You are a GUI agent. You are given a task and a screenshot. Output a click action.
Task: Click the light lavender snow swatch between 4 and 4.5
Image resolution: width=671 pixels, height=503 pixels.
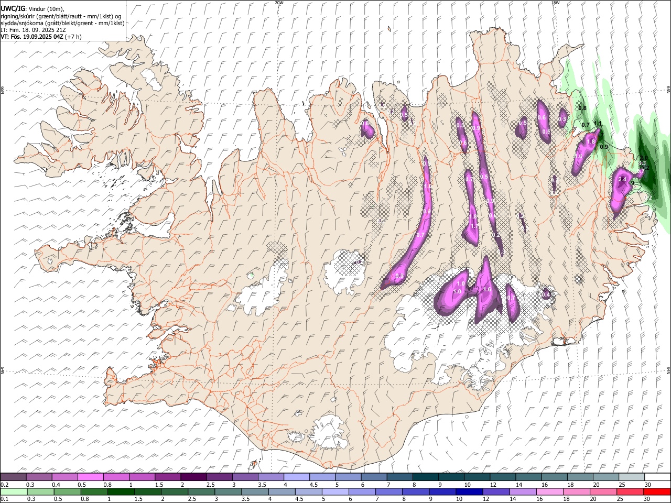coord(296,477)
